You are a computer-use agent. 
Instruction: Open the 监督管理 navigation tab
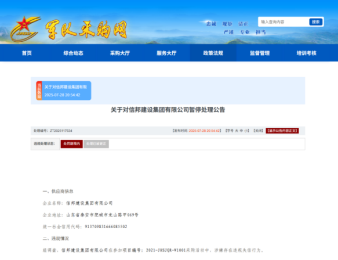pyautogui.click(x=260, y=53)
